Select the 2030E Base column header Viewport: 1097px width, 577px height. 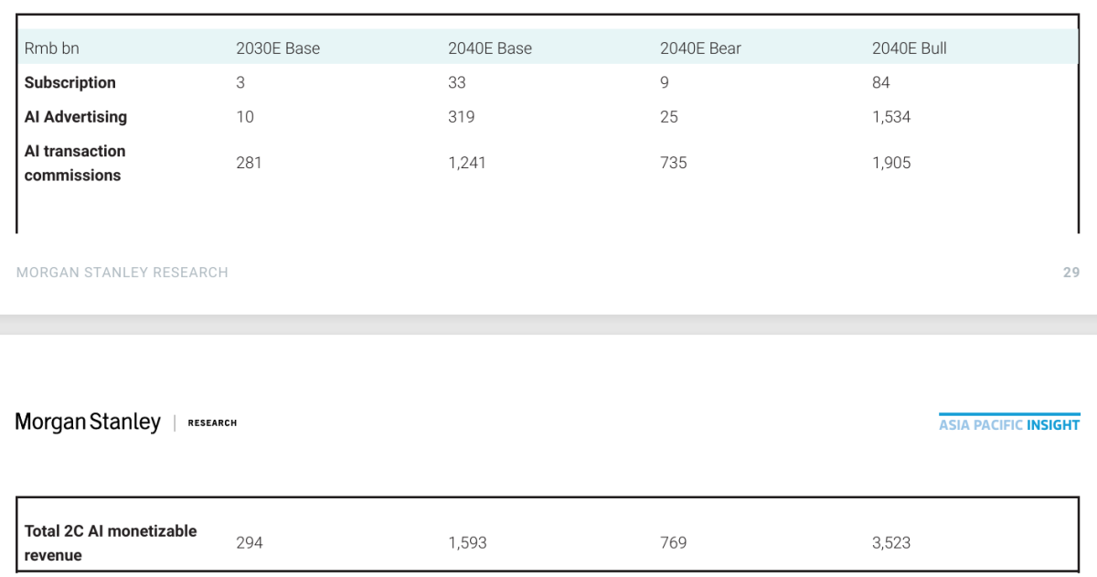(278, 48)
